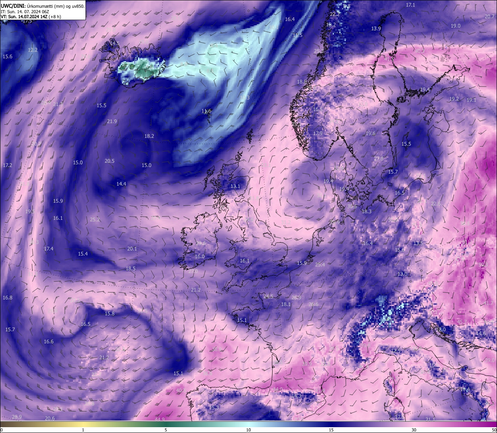Click the 22.6 value east of the Baltic

coord(436,203)
